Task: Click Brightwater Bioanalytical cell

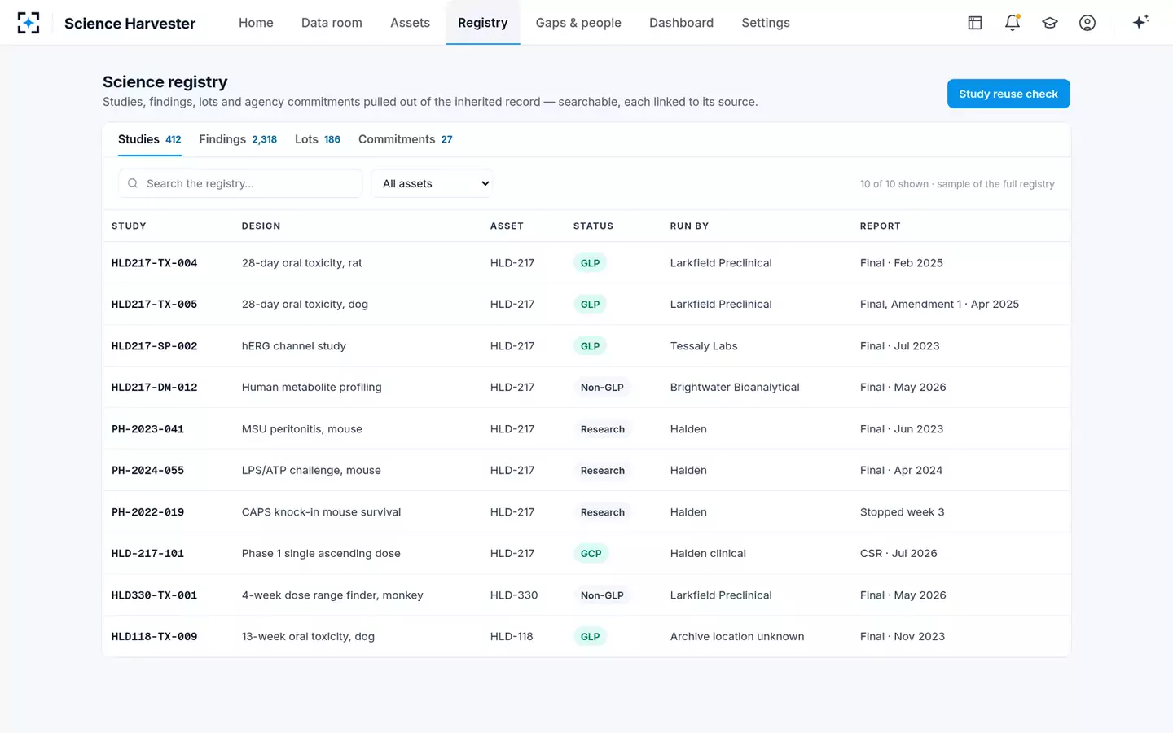Action: click(735, 388)
